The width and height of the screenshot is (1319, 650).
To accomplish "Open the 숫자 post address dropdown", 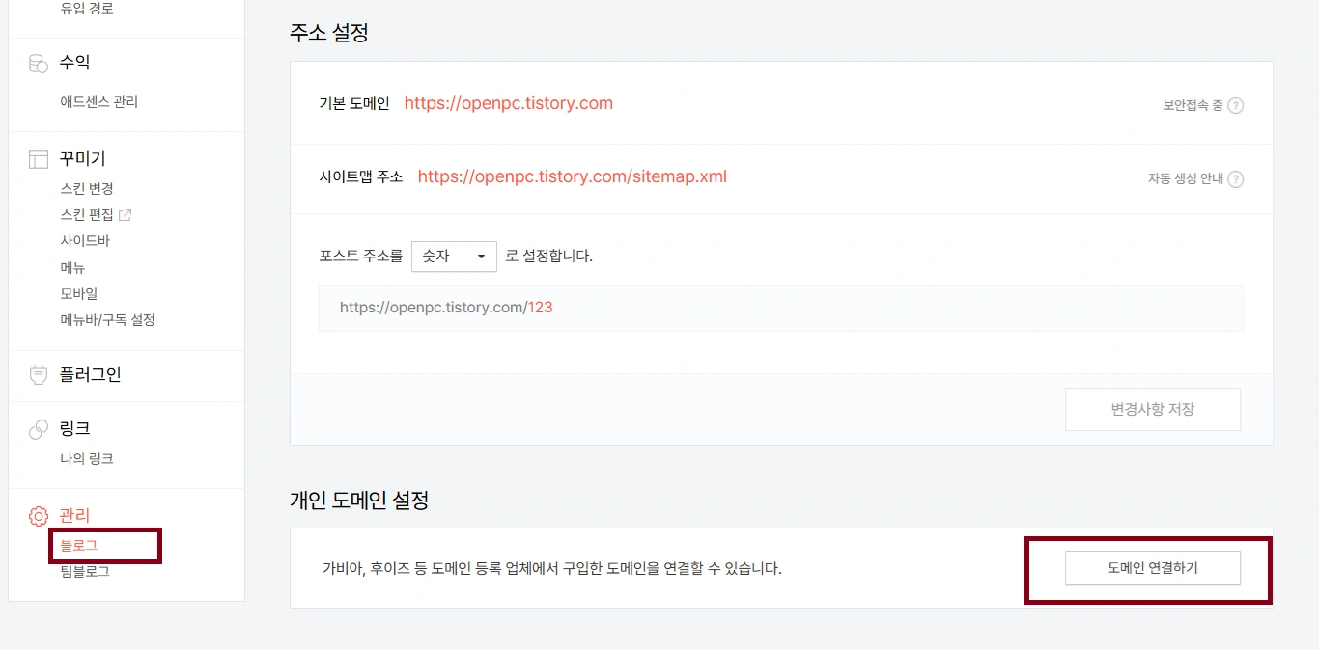I will [454, 257].
